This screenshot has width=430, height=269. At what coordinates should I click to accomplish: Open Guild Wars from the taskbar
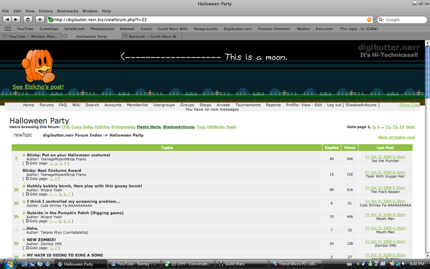tap(235, 264)
